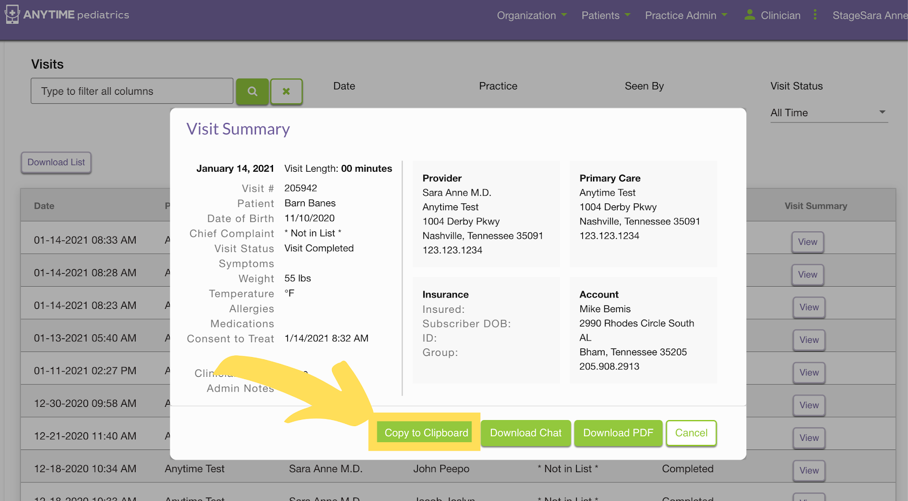Click the Download Chat button
The width and height of the screenshot is (908, 501).
(526, 433)
